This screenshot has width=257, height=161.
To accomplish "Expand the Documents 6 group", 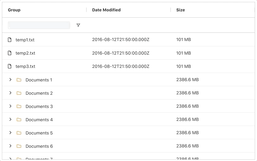I will click(x=10, y=146).
